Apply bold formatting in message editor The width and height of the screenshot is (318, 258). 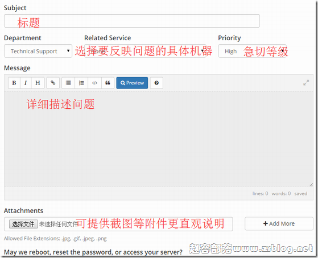pos(14,83)
